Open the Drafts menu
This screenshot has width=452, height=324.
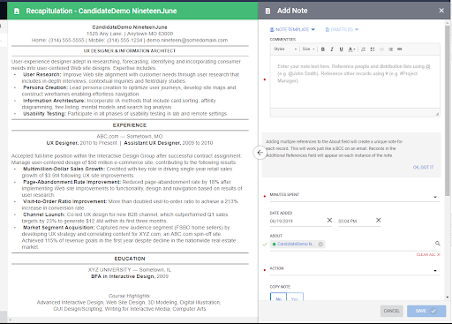342,29
